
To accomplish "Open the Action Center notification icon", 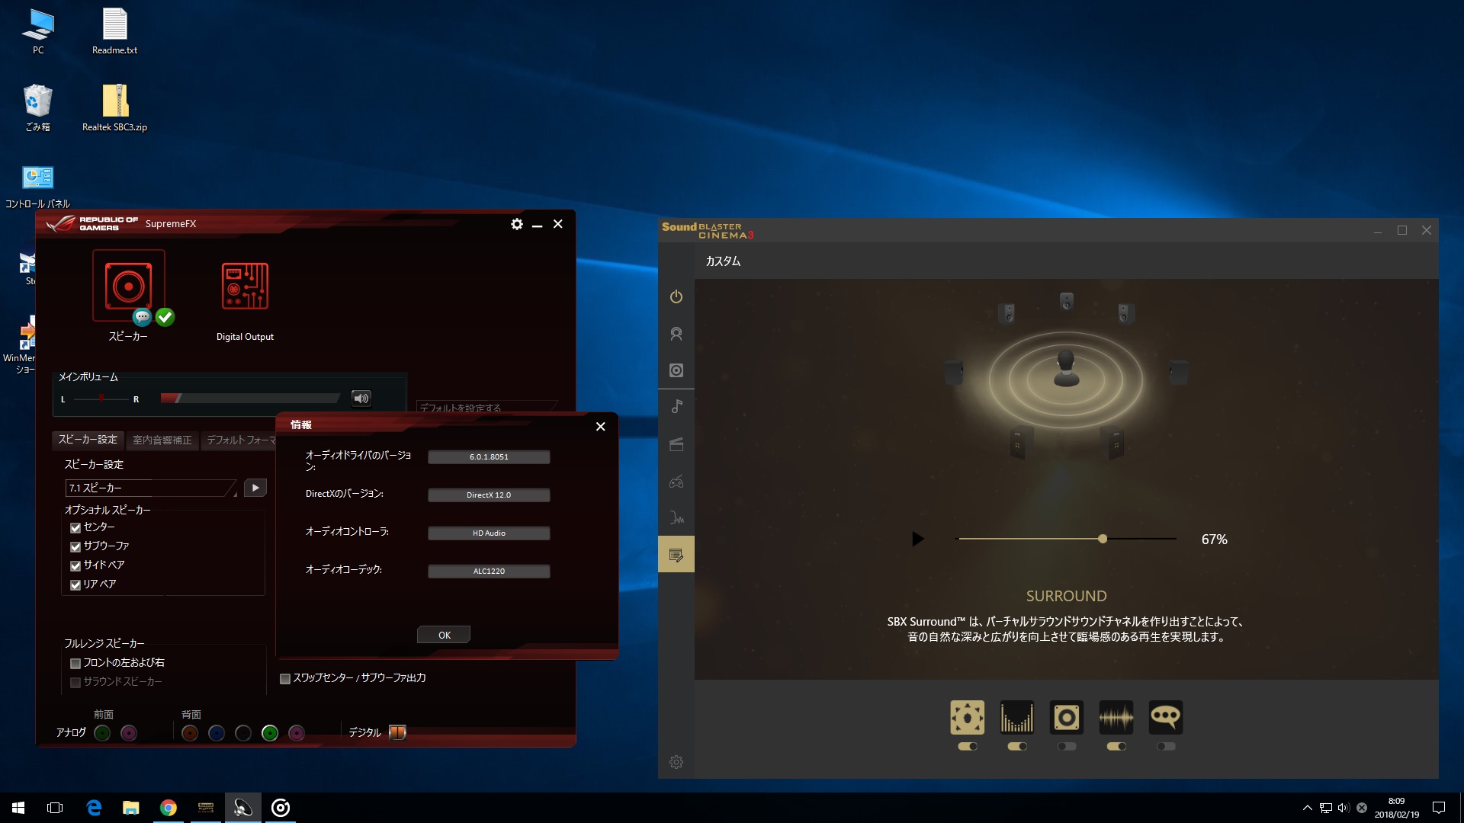I will click(x=1439, y=808).
